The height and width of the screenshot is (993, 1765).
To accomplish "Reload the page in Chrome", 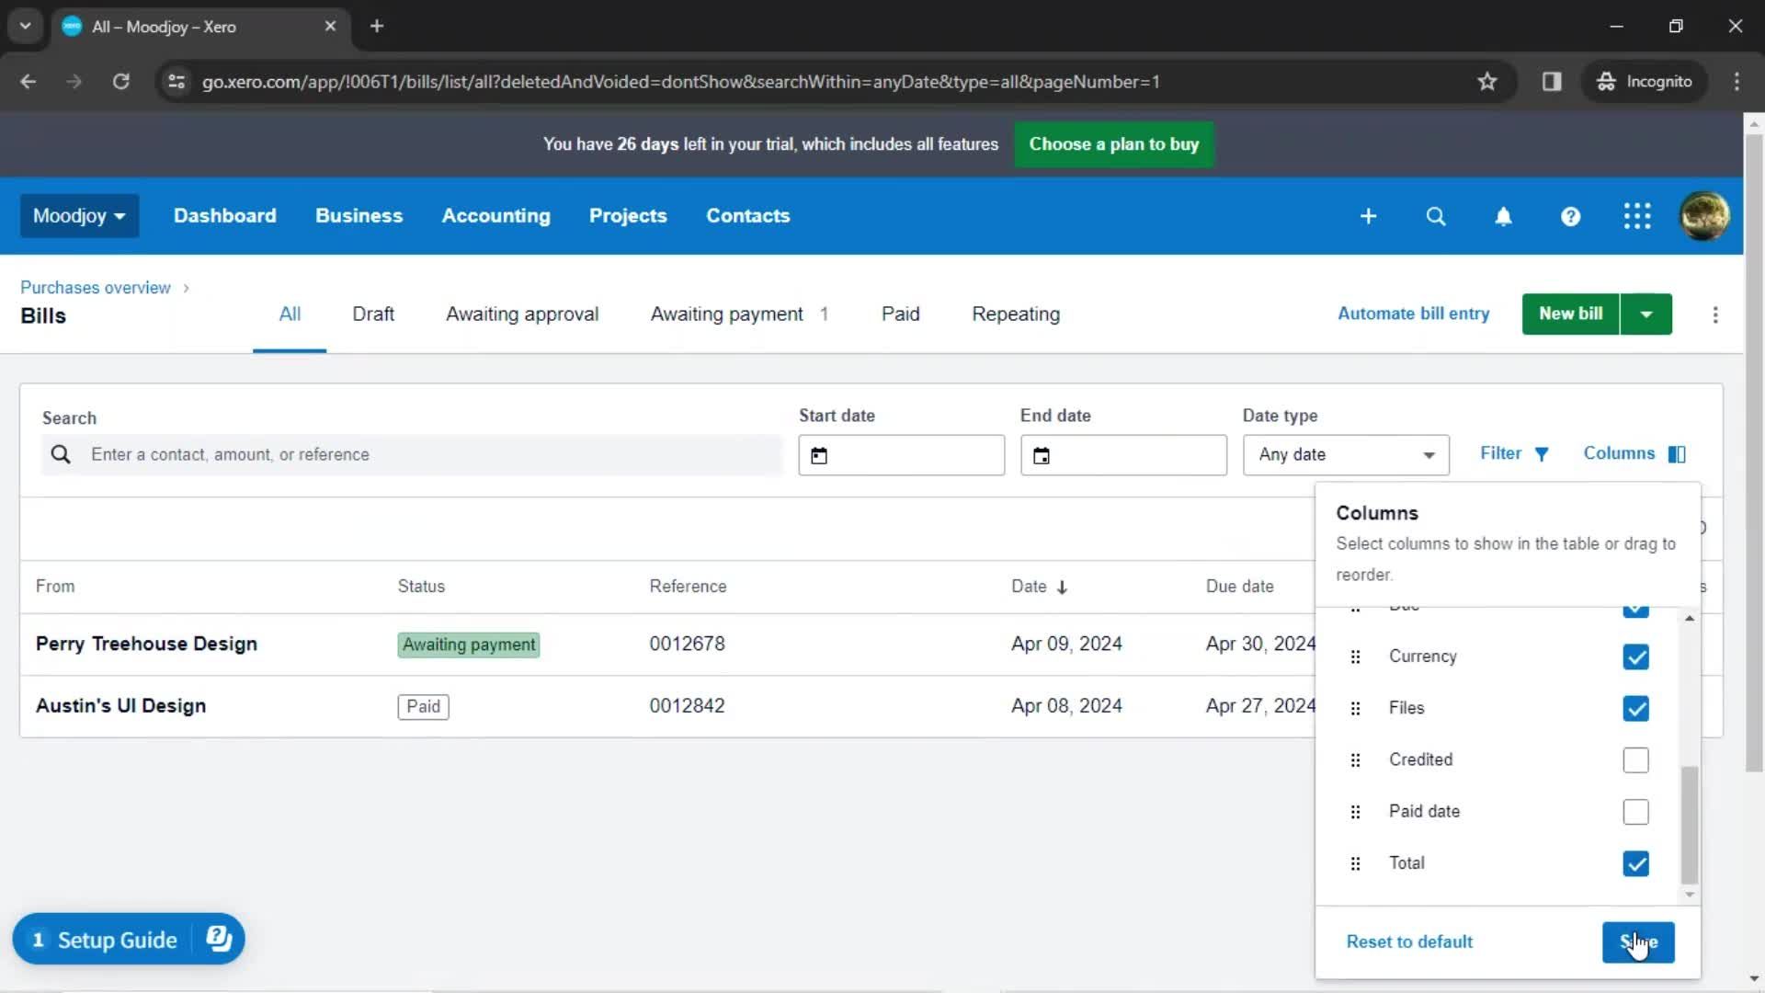I will pos(120,82).
